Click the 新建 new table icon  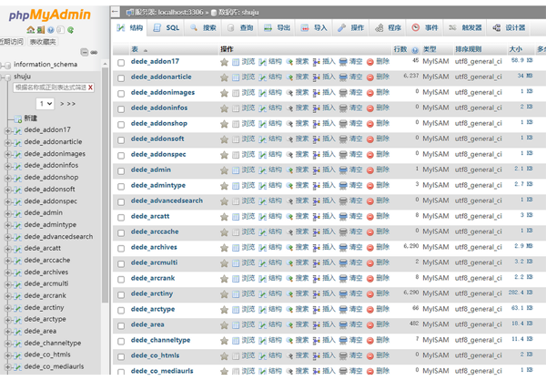(x=18, y=119)
